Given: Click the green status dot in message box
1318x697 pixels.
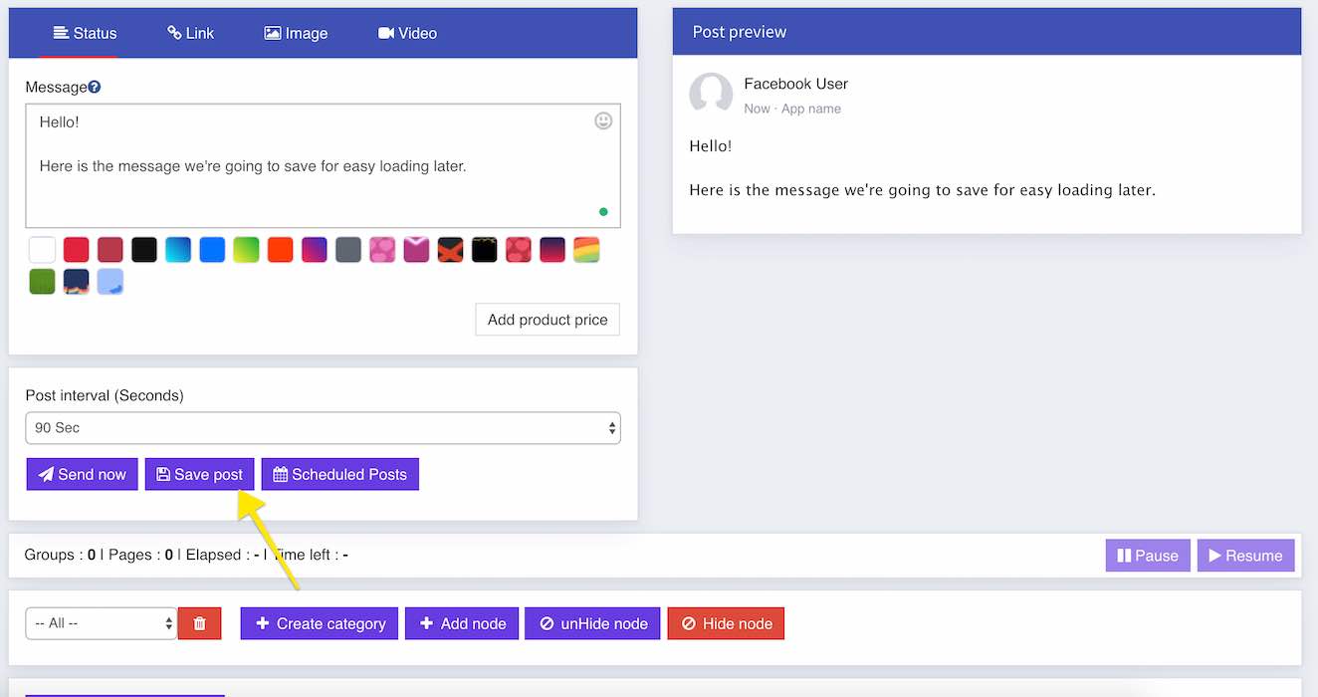Looking at the screenshot, I should click(603, 212).
